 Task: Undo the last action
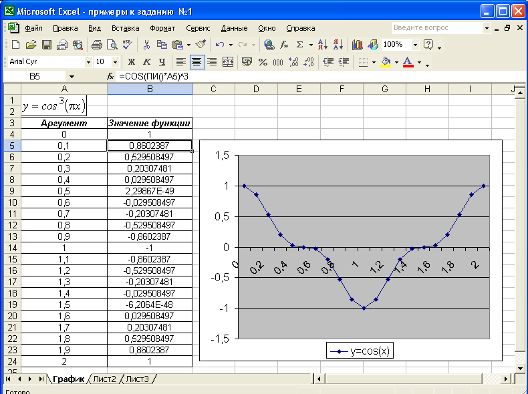click(220, 45)
